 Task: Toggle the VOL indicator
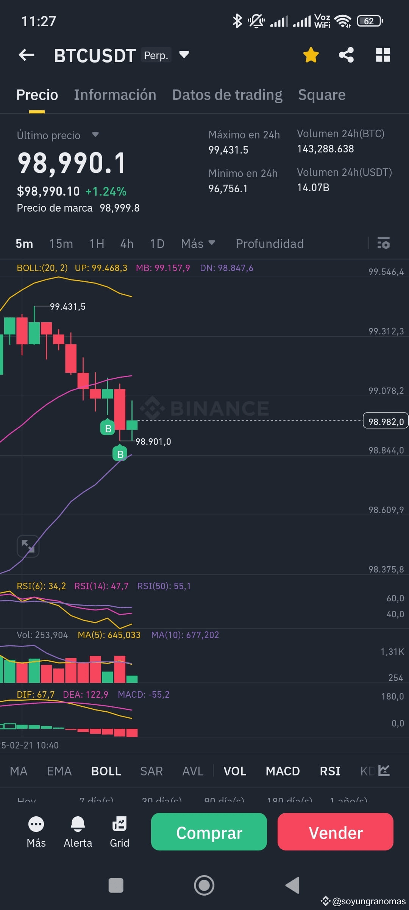tap(235, 771)
